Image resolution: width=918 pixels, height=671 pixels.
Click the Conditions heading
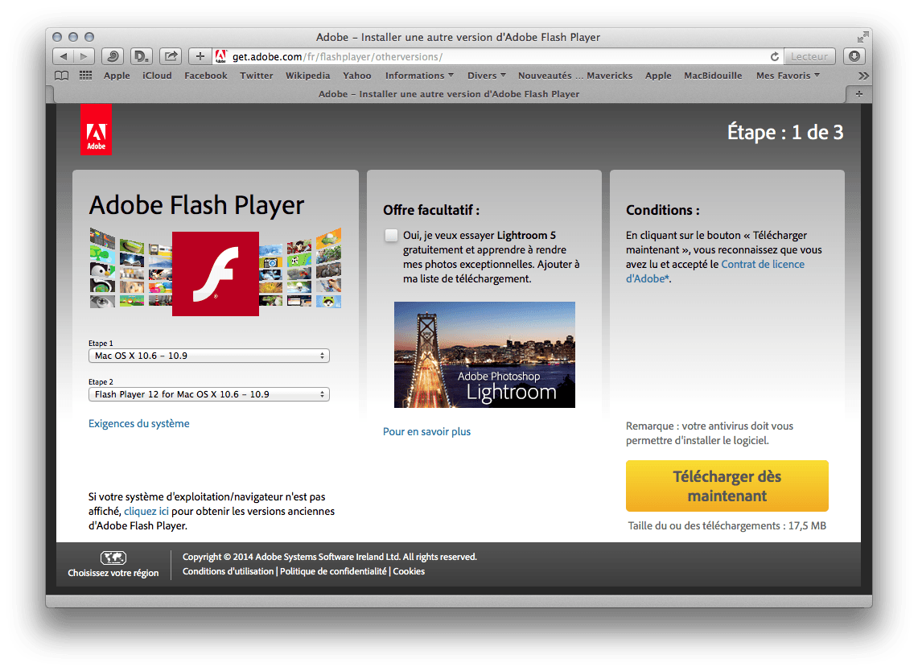point(662,210)
